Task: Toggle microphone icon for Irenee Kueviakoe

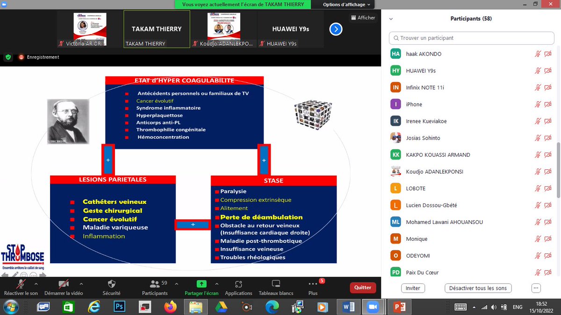Action: tap(538, 121)
